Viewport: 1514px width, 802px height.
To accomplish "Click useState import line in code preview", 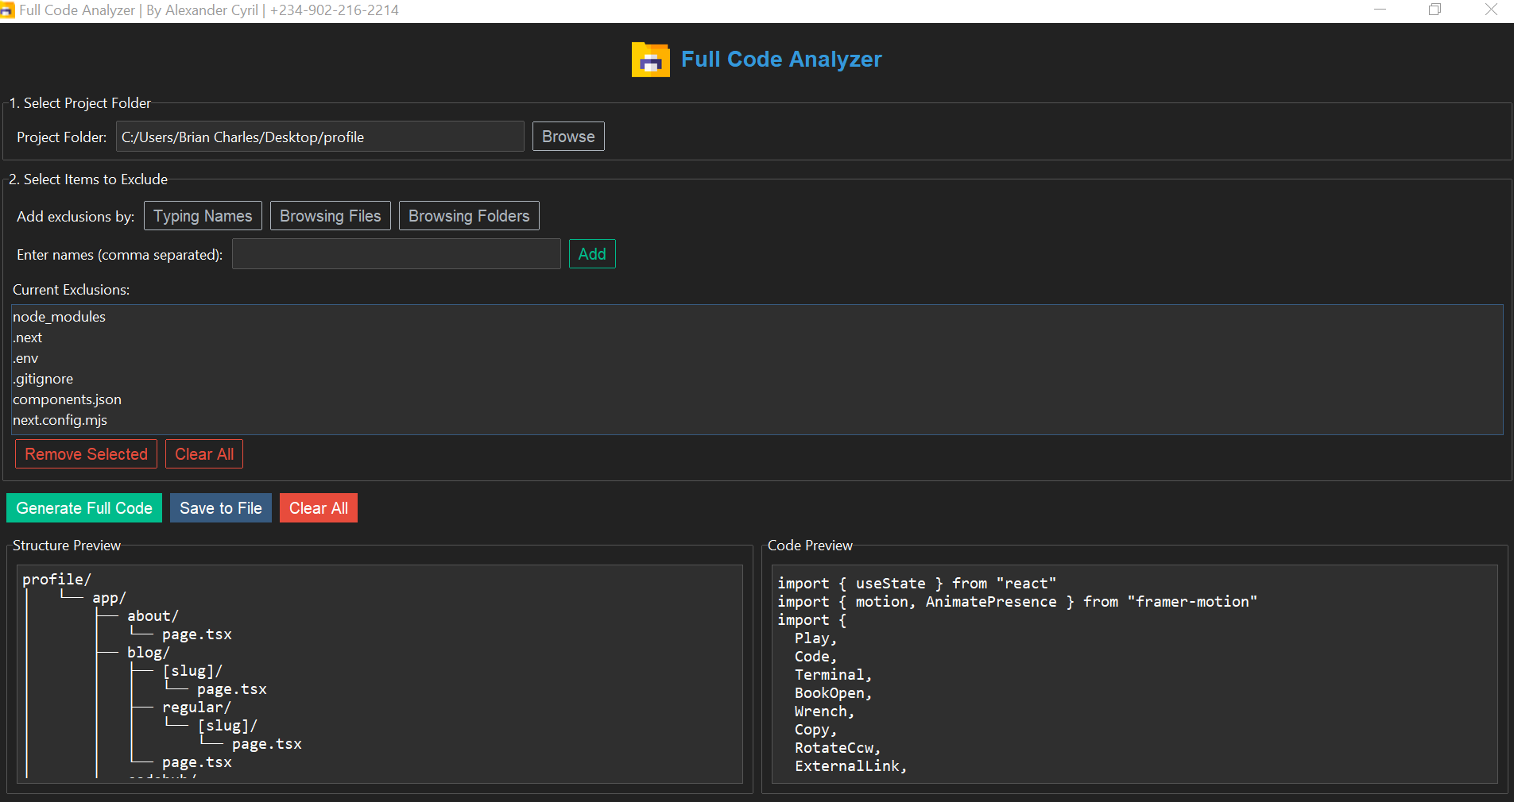I will click(x=917, y=584).
